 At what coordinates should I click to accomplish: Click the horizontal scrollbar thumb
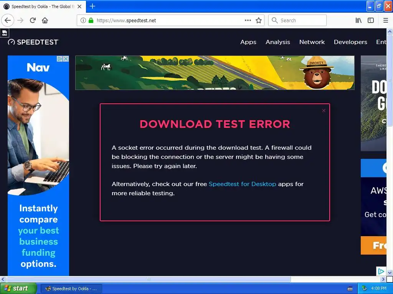pyautogui.click(x=149, y=279)
